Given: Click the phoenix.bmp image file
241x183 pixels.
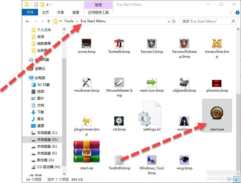Looking at the screenshot, I should (x=217, y=83).
